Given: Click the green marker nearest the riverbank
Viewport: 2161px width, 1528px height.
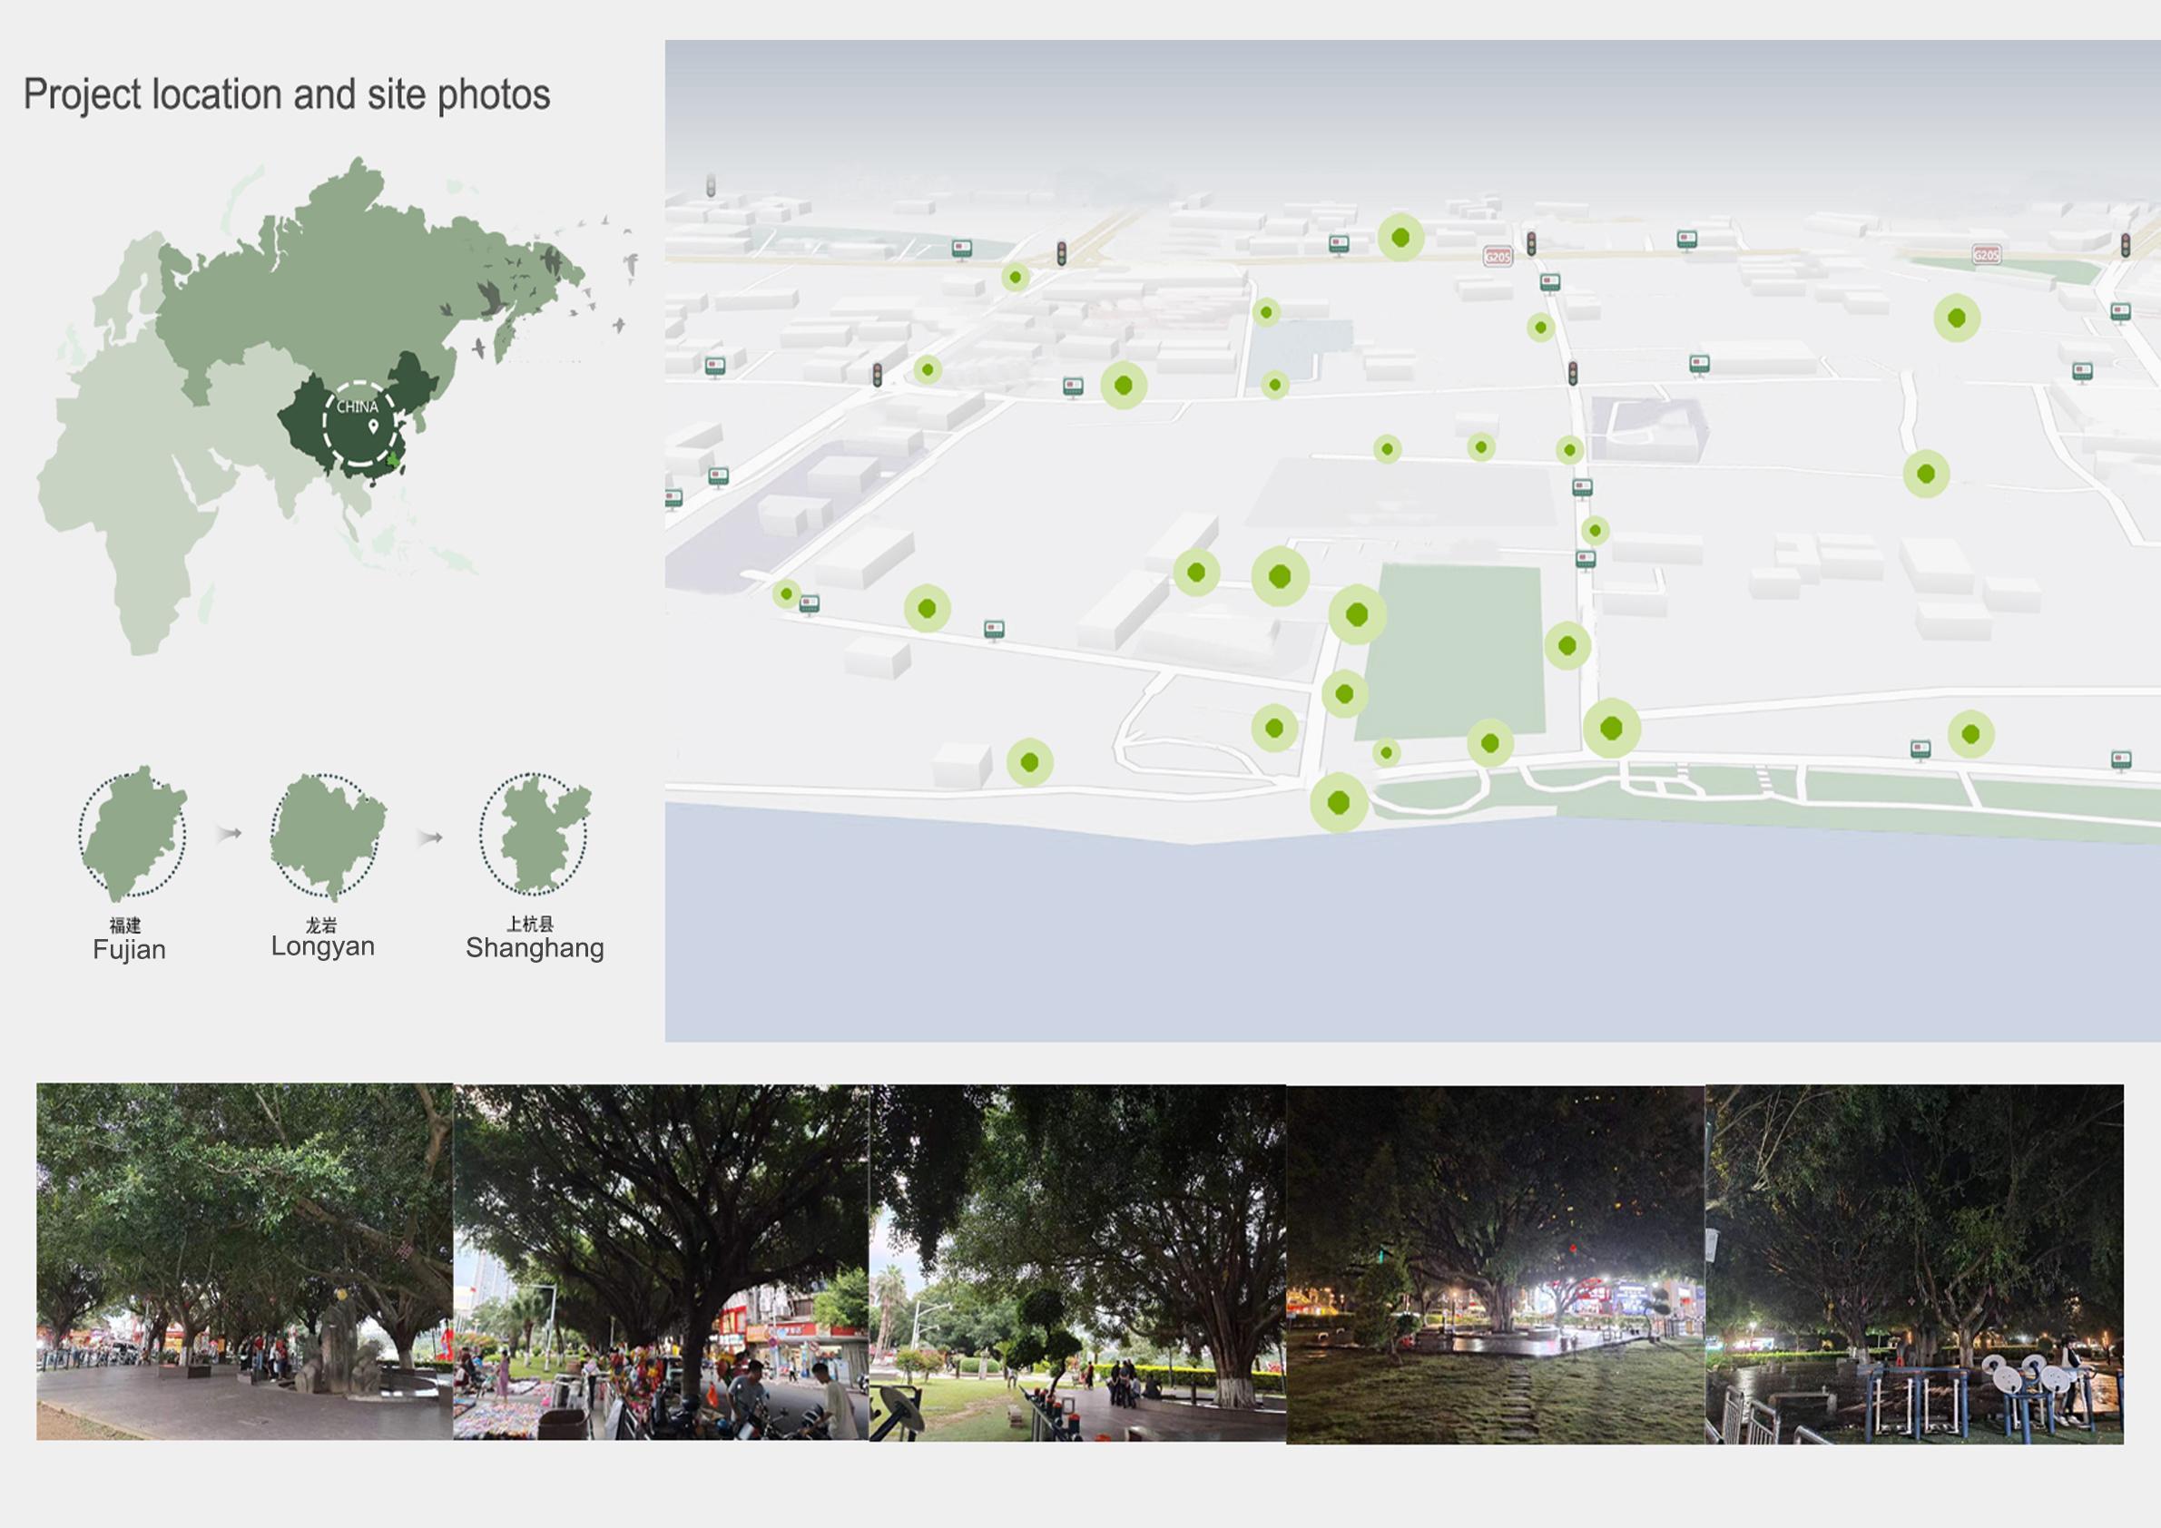Looking at the screenshot, I should click(1339, 803).
